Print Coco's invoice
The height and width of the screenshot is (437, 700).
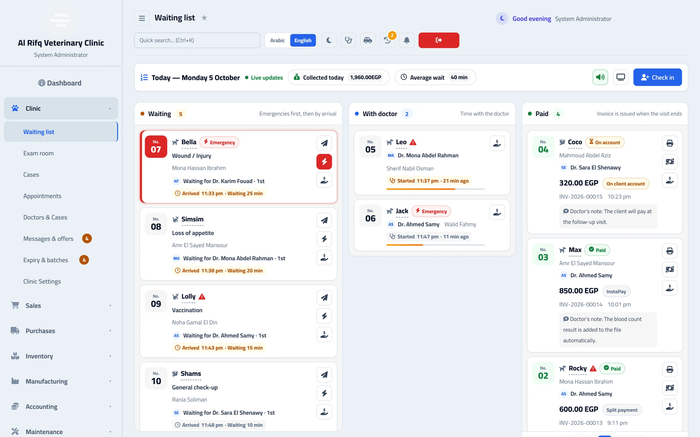pyautogui.click(x=670, y=143)
